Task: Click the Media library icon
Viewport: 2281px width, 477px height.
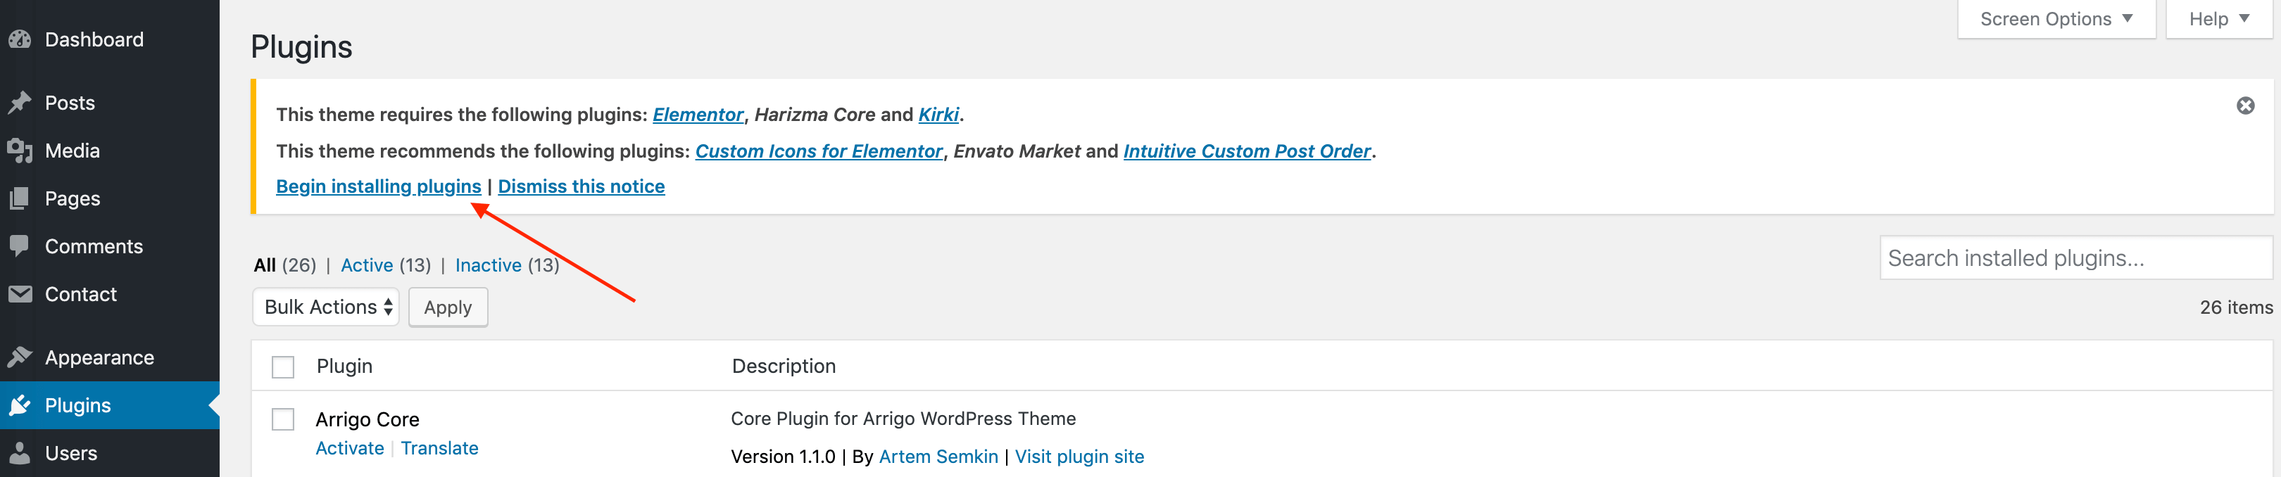Action: pos(20,151)
